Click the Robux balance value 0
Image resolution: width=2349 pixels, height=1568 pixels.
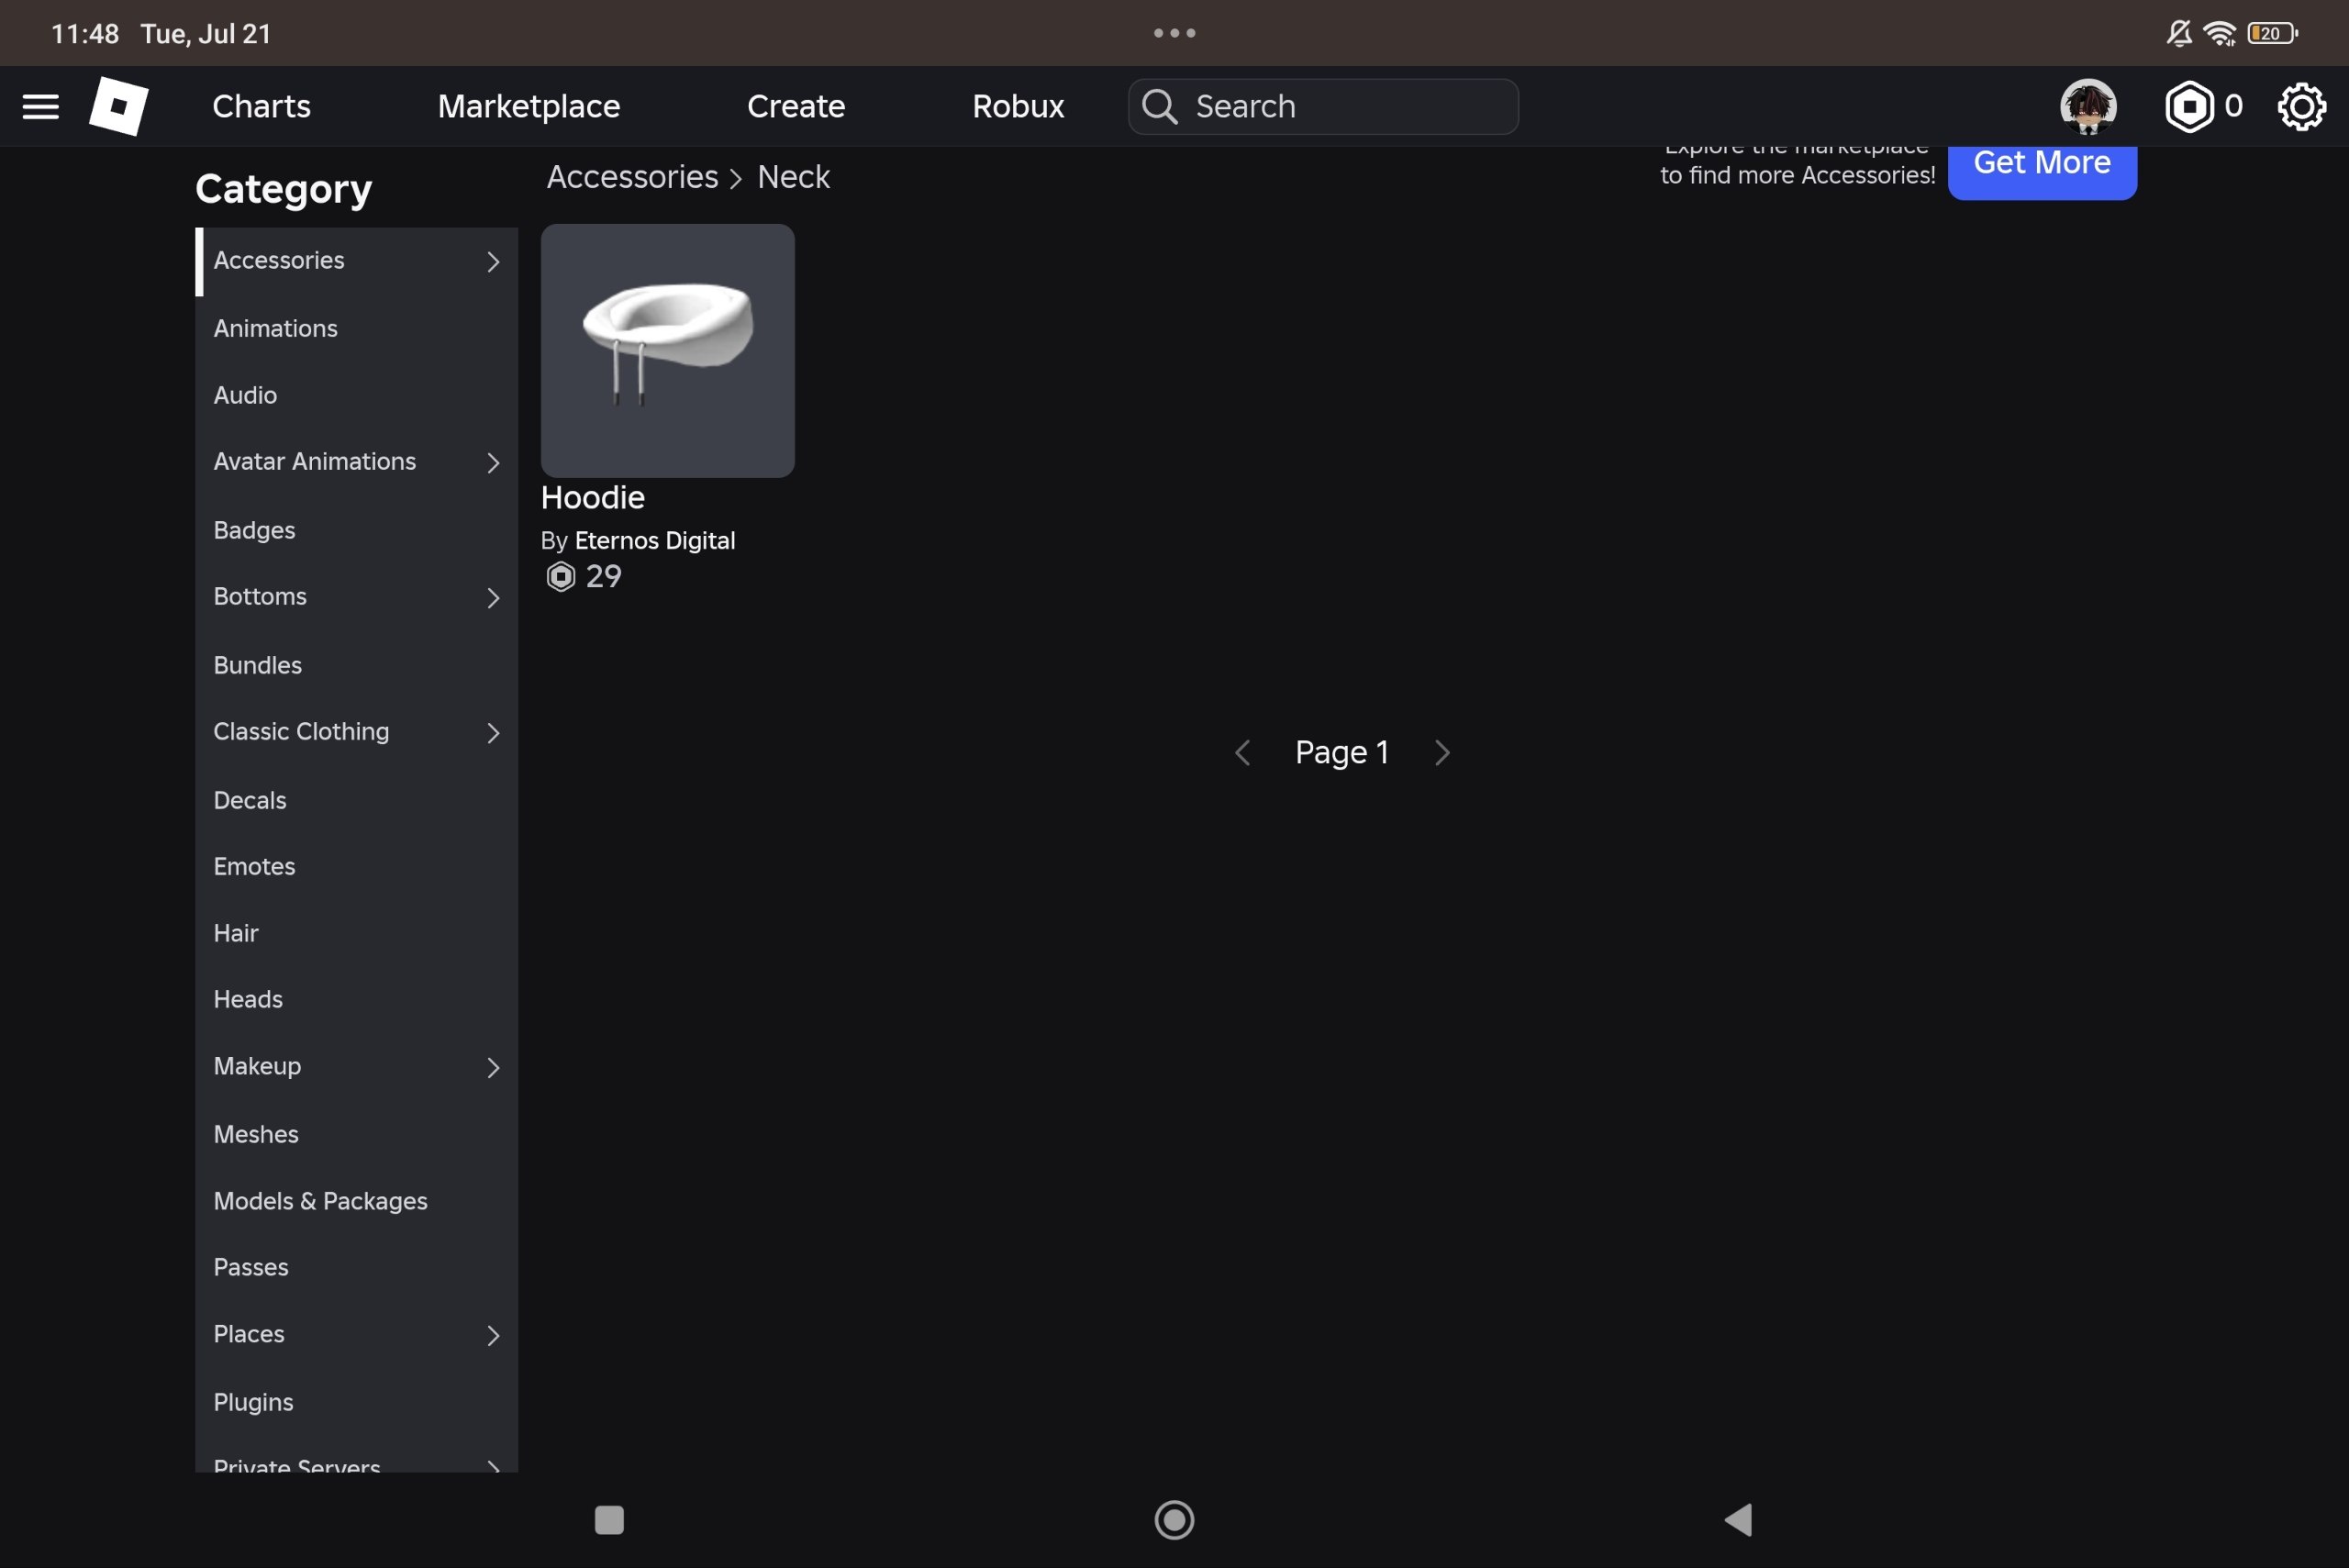(x=2233, y=106)
